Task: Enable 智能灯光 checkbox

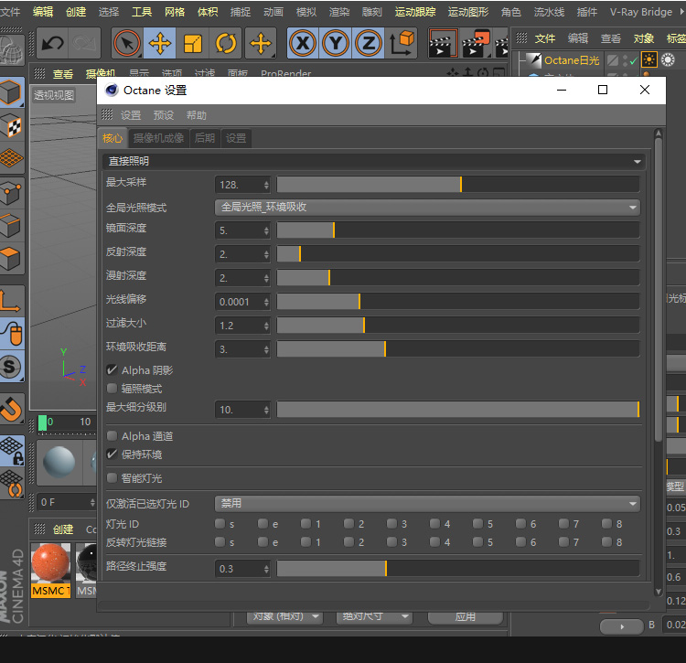Action: point(112,478)
